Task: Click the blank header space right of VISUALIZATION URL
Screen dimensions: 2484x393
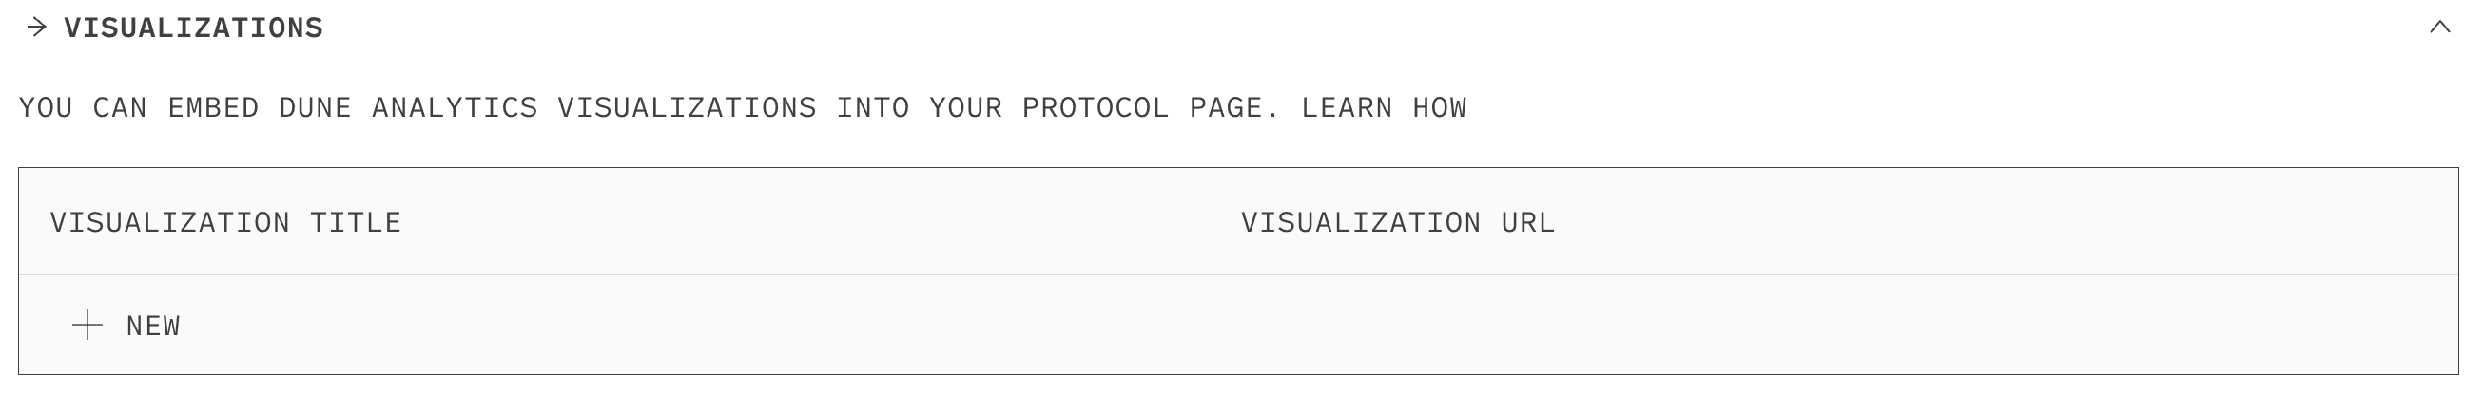Action: 2006,222
